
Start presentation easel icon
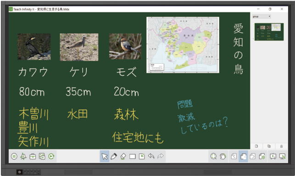273,156
